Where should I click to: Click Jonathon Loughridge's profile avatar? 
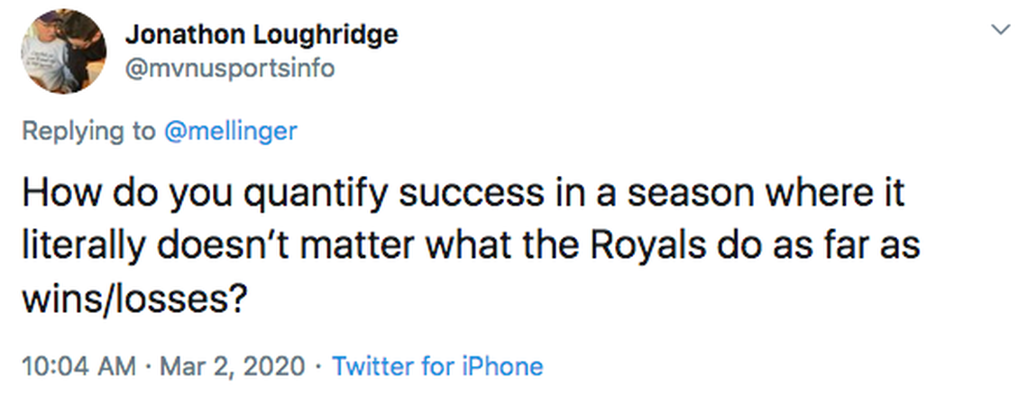click(x=62, y=51)
